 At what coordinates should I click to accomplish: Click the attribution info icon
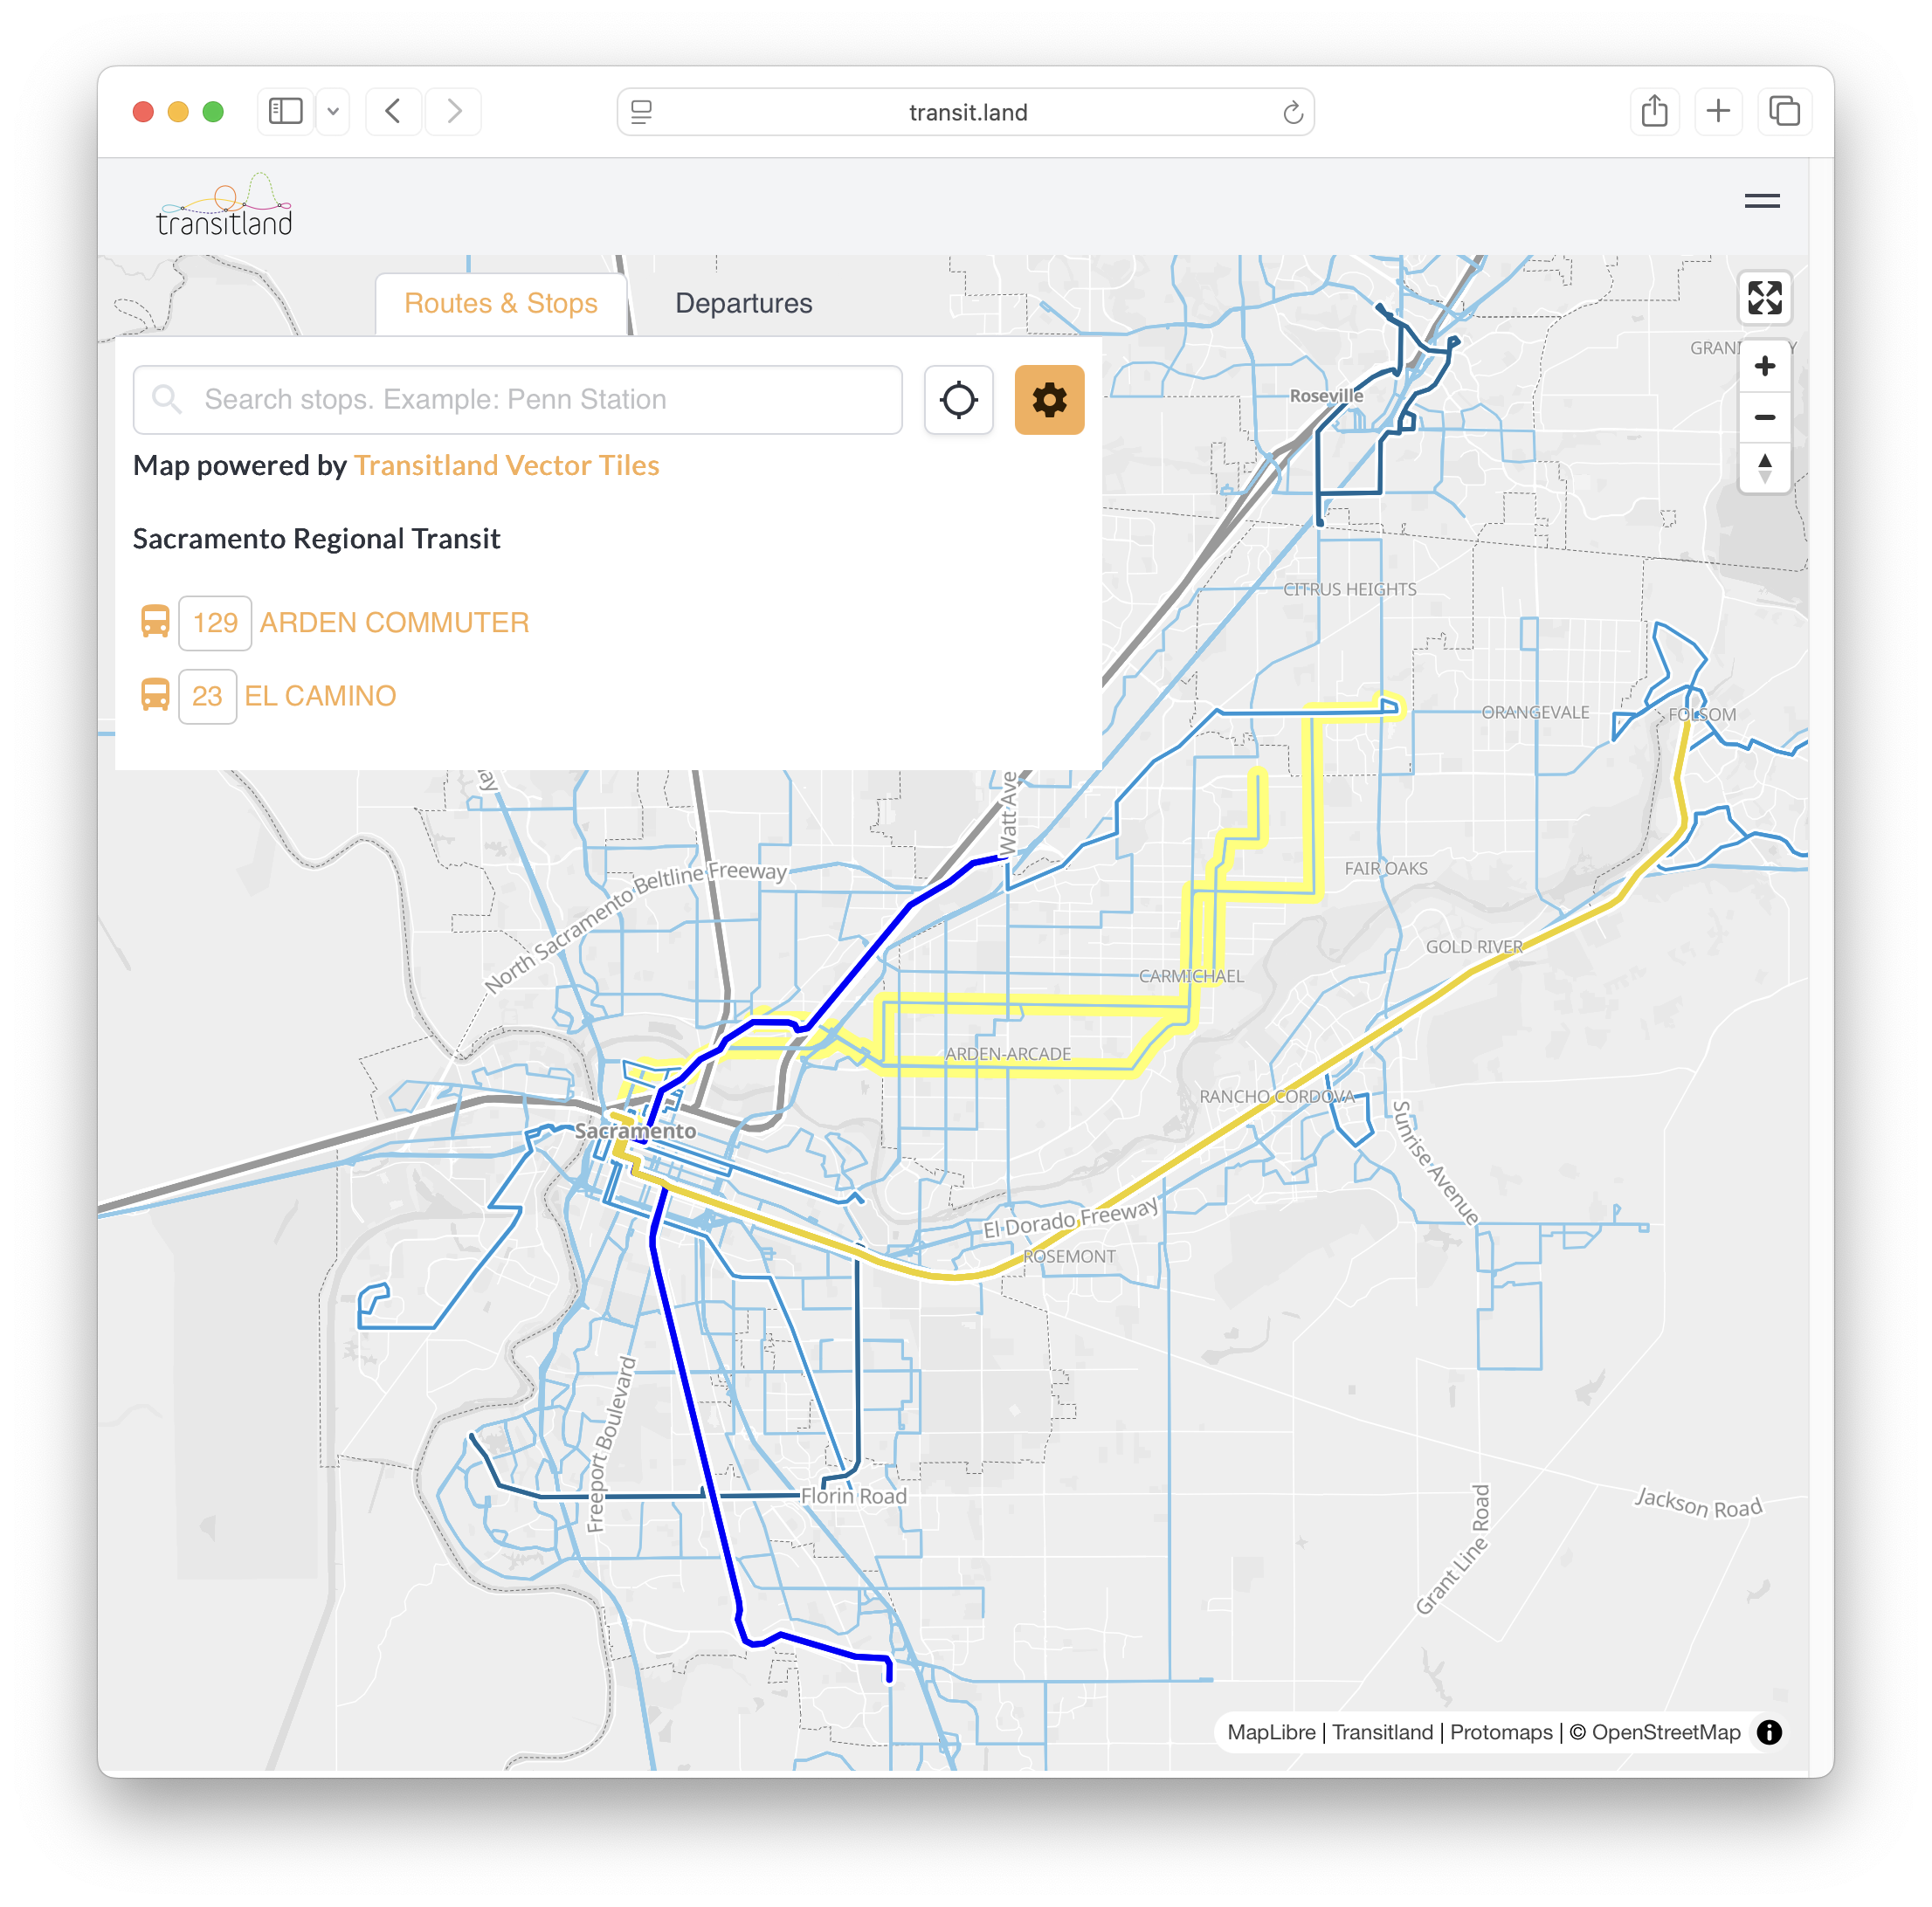point(1770,1732)
